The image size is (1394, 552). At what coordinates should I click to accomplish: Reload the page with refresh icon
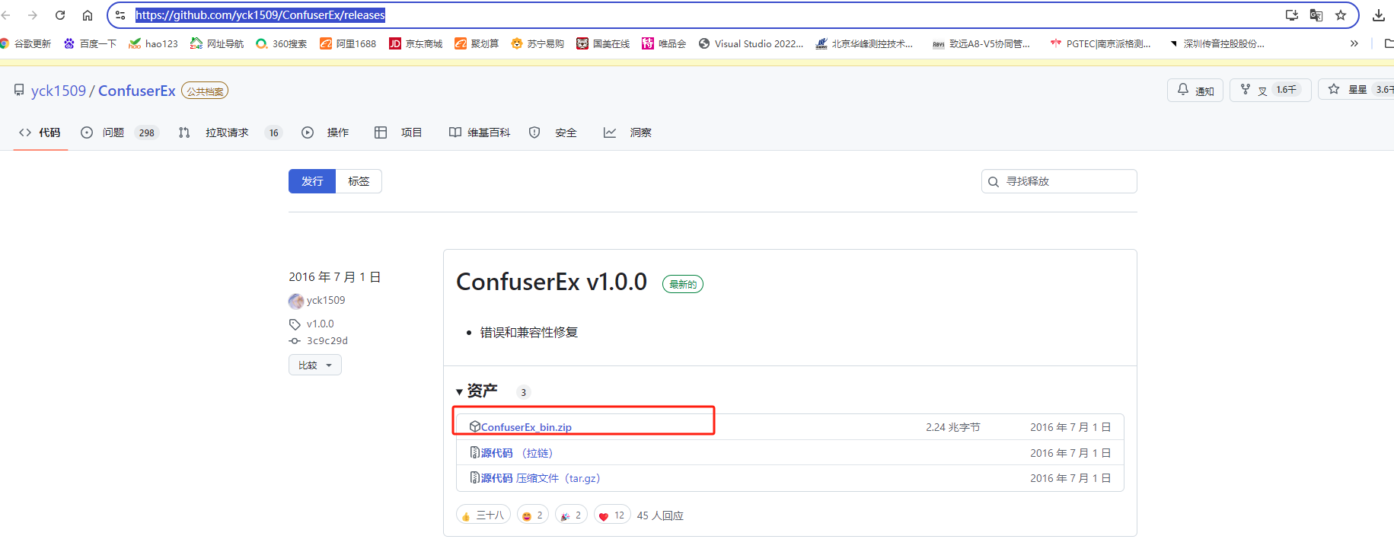click(x=60, y=15)
